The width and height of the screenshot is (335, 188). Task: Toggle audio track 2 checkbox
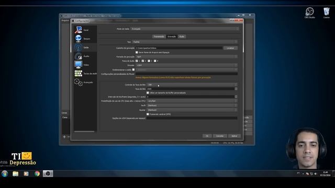143,61
